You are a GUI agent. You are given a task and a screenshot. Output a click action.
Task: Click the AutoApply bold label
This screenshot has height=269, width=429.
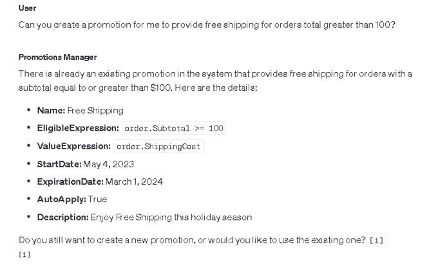(62, 199)
